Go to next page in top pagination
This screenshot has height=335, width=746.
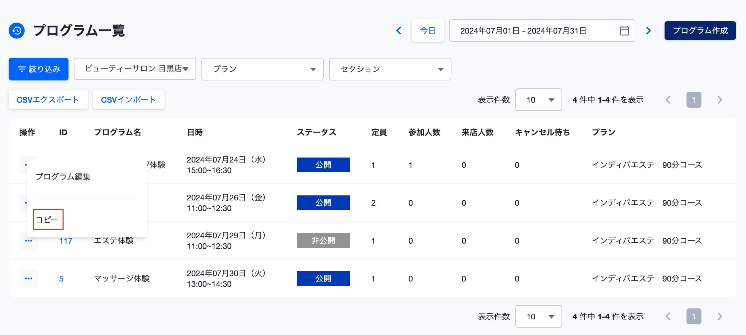point(720,100)
